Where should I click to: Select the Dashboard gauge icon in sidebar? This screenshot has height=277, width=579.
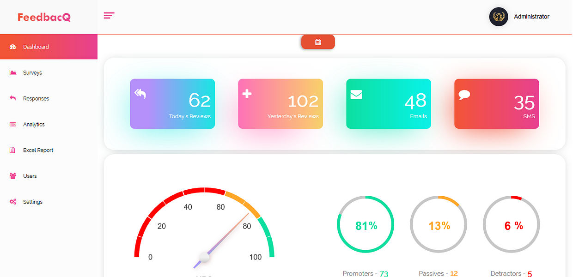[x=13, y=47]
